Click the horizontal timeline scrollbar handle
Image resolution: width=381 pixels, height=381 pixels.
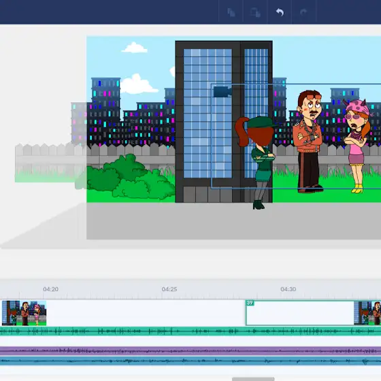pos(253,379)
